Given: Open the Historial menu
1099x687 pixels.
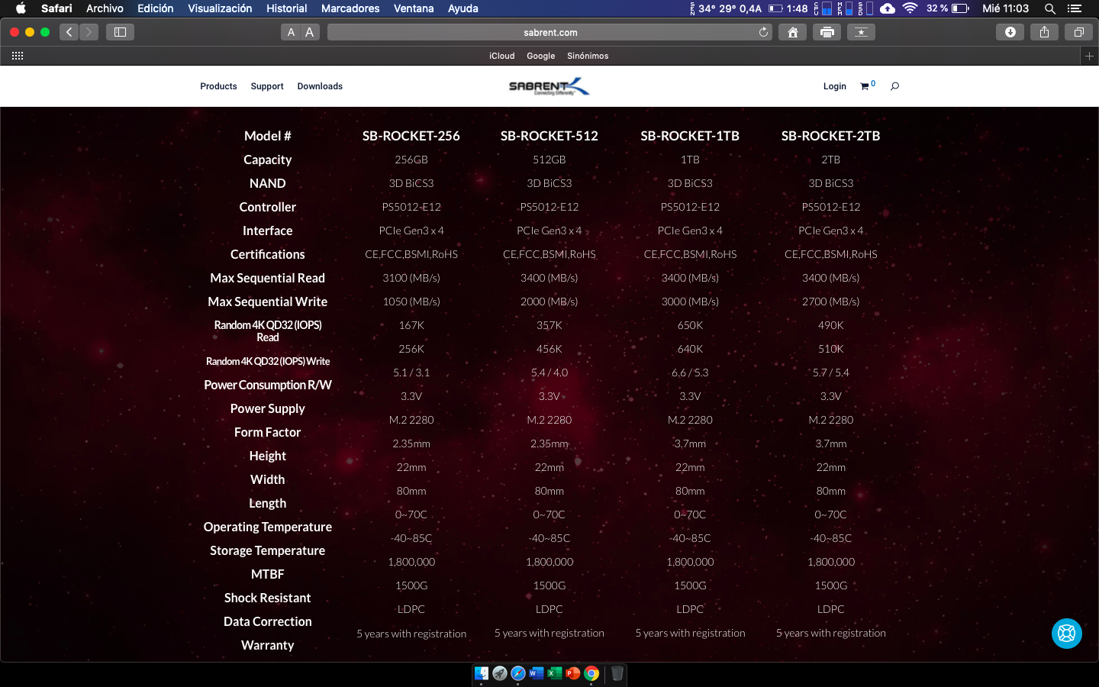Looking at the screenshot, I should click(286, 8).
